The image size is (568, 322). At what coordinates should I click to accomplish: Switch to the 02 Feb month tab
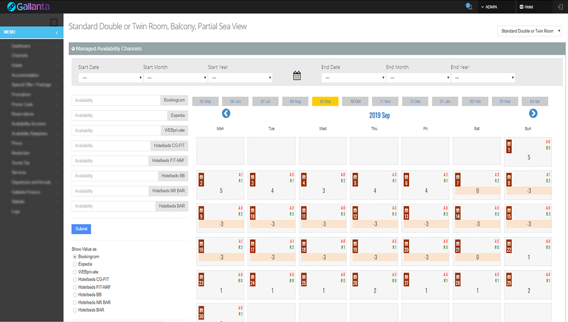pyautogui.click(x=475, y=101)
